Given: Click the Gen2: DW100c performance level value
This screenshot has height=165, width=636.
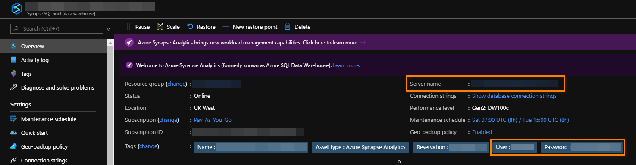Looking at the screenshot, I should point(490,108).
